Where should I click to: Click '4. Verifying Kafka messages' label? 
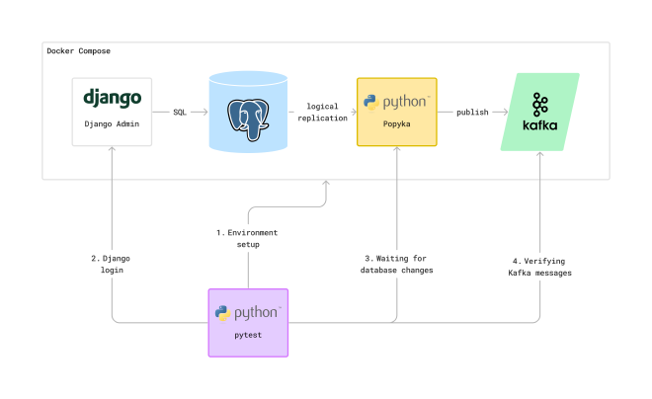click(540, 266)
